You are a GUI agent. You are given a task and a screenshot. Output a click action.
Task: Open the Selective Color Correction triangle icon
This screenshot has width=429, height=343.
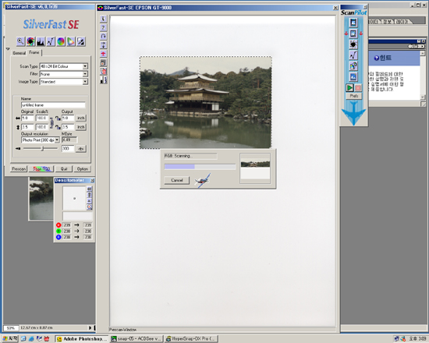(71, 41)
